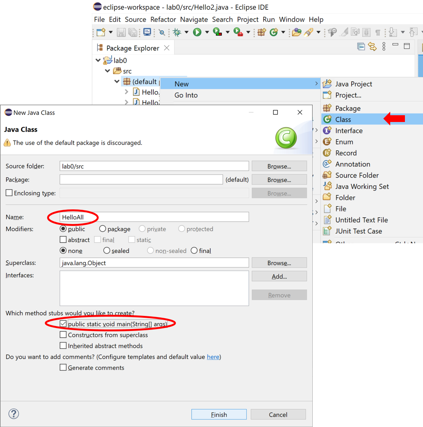Screen dimensions: 423x427
Task: Click the Skip All Breakpoints icon
Action: [x=162, y=32]
